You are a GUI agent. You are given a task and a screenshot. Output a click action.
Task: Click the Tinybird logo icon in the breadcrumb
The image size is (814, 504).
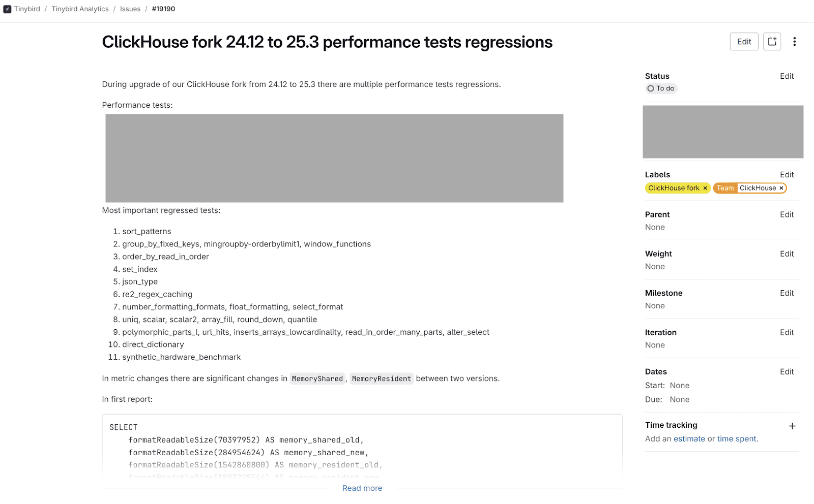(7, 9)
